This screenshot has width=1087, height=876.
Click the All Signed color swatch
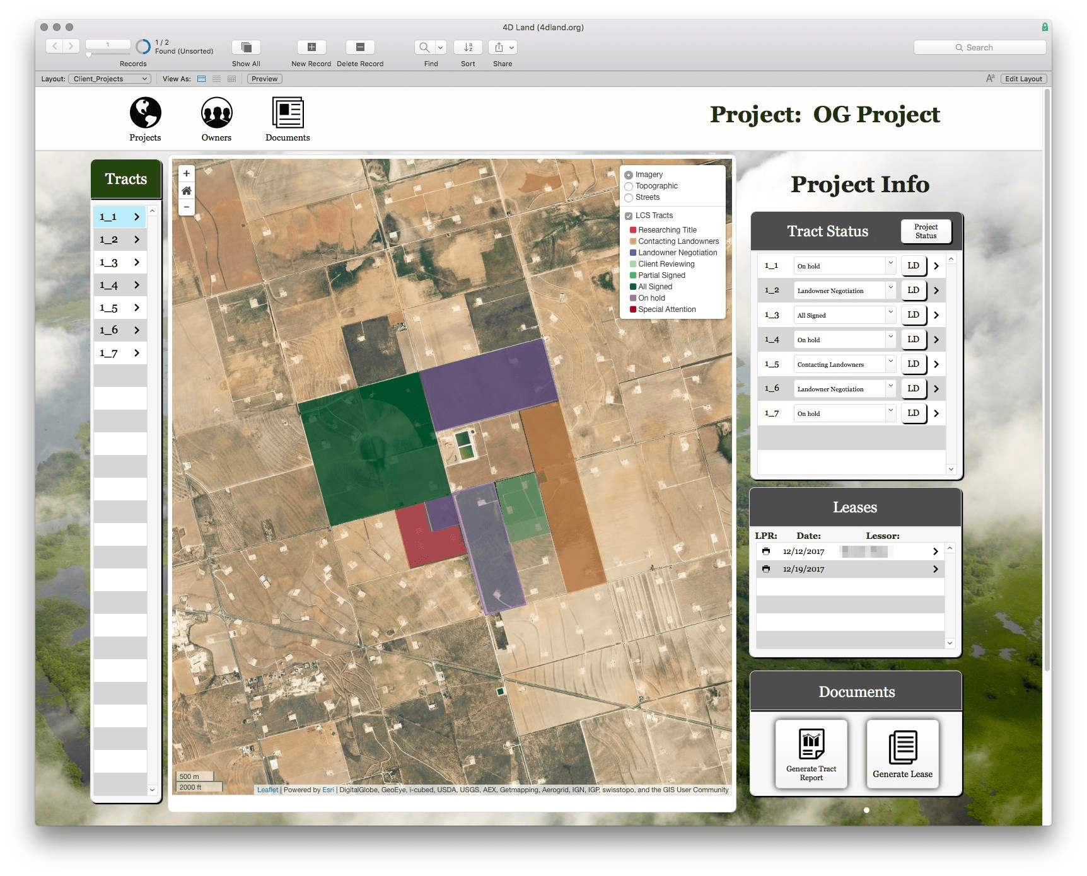633,287
